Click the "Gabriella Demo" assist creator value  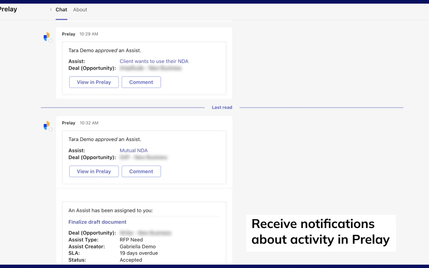point(138,247)
